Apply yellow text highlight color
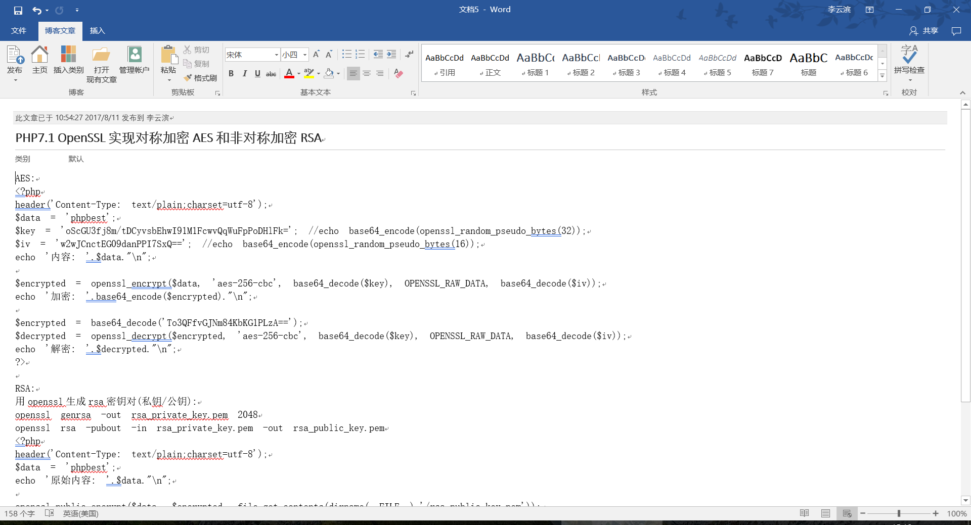Viewport: 971px width, 525px height. pos(309,74)
